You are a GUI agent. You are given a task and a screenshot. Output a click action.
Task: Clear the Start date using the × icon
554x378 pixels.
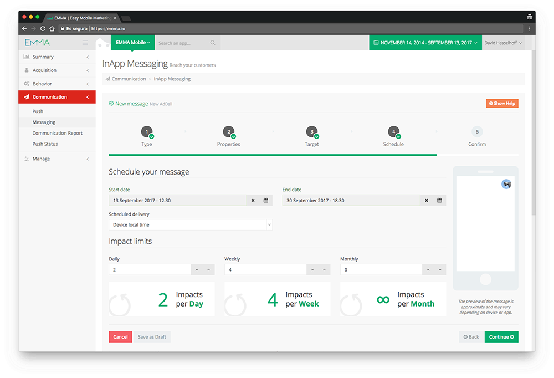(x=253, y=200)
